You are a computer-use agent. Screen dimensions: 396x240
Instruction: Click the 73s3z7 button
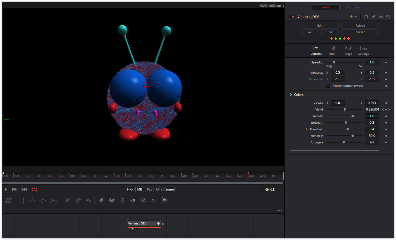(x=360, y=32)
